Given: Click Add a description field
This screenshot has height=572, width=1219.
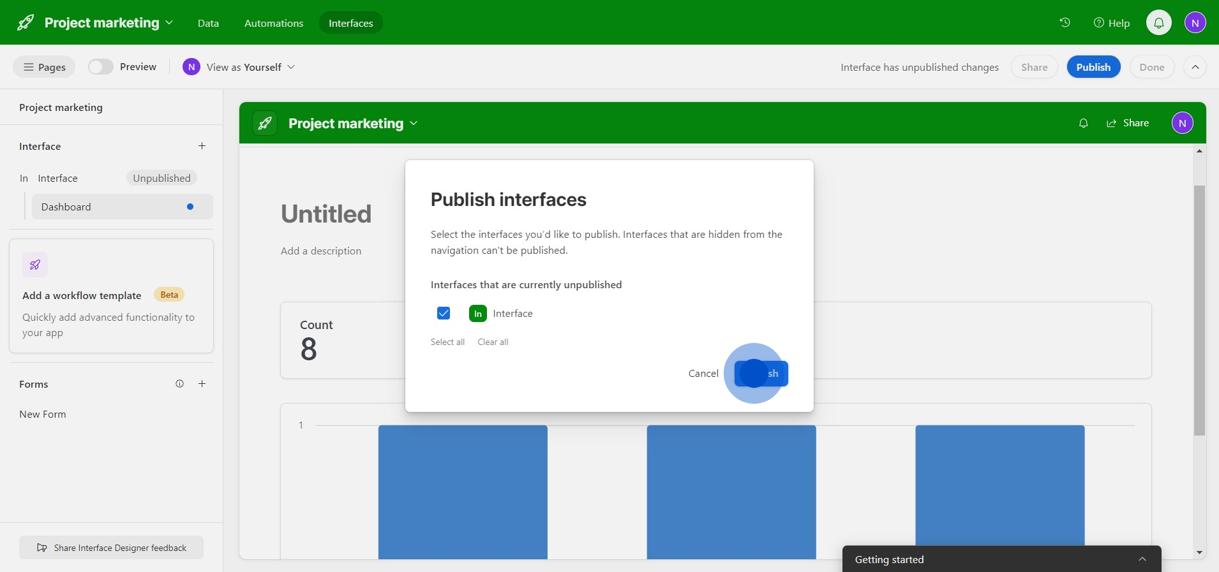Looking at the screenshot, I should (x=321, y=251).
